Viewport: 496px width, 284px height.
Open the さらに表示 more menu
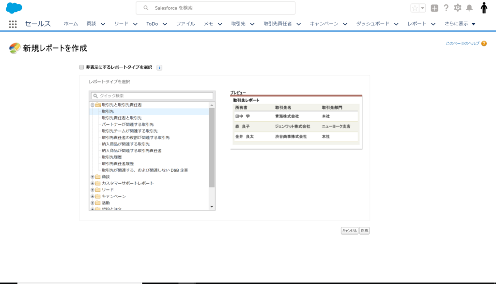pyautogui.click(x=460, y=24)
